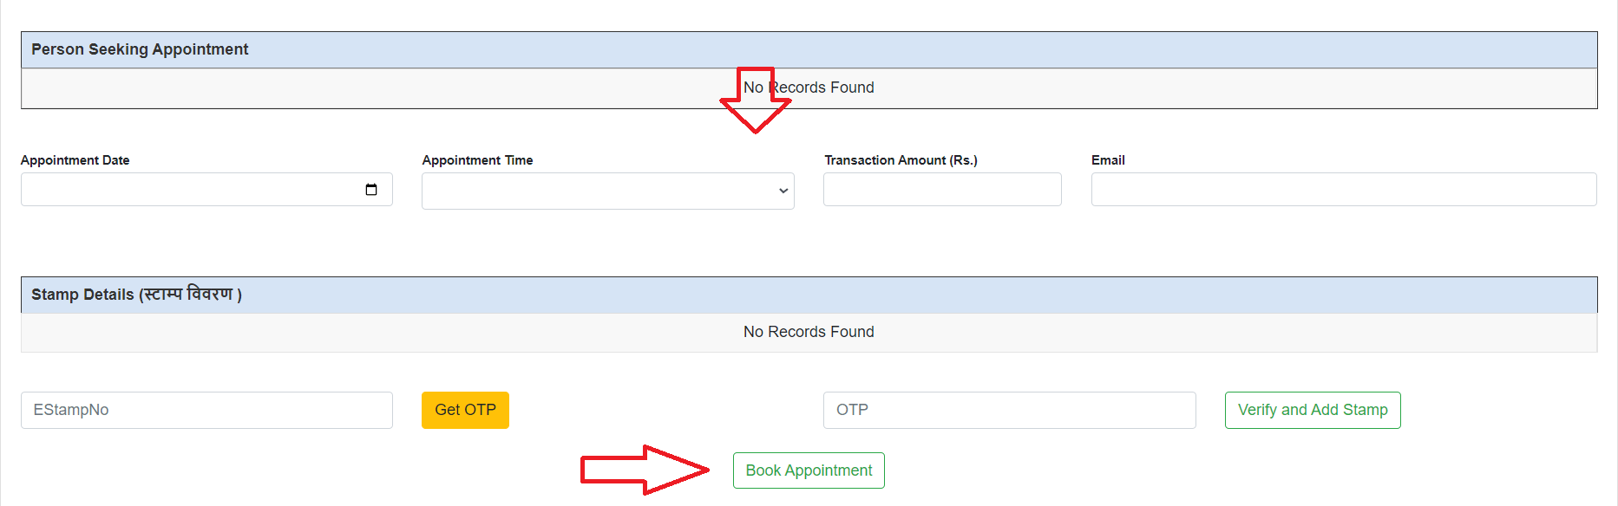Click the OTP entry field
Screen dimensions: 1618x506
[x=1009, y=410]
